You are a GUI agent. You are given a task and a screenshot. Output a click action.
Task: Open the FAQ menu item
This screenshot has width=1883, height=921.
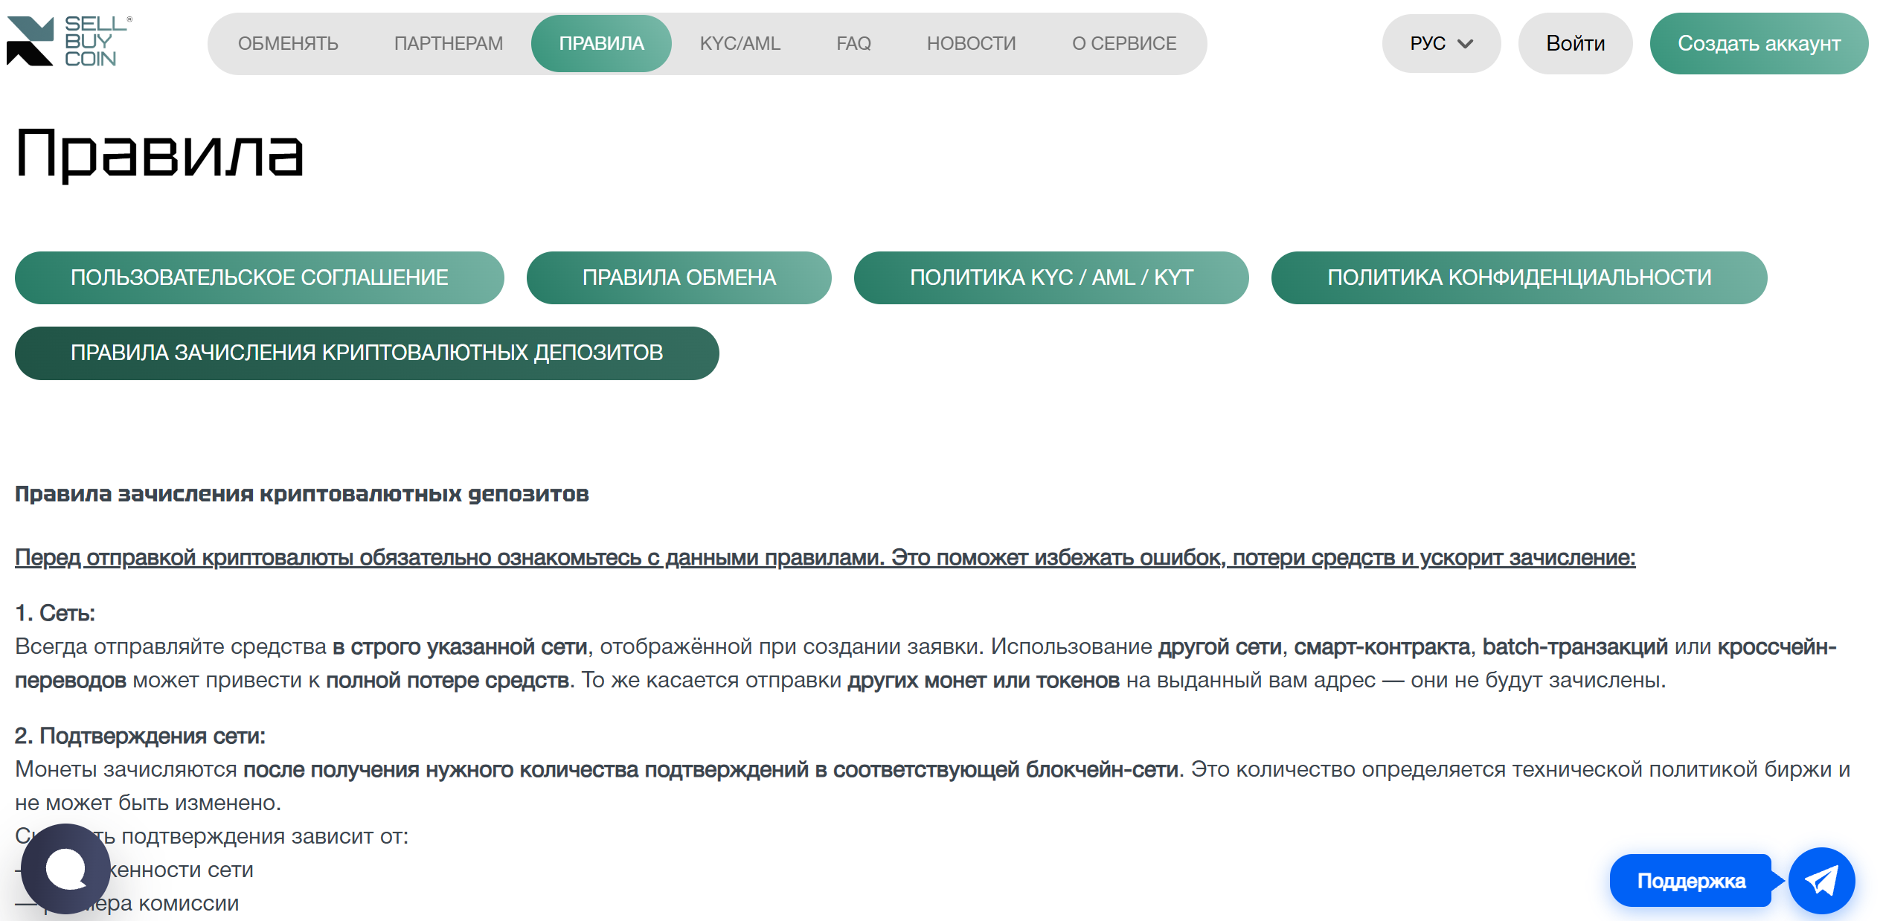coord(853,43)
